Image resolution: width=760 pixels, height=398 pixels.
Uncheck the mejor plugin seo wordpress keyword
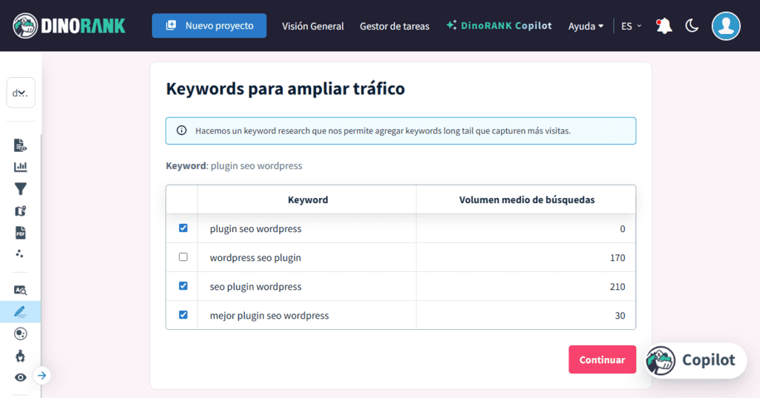tap(183, 315)
